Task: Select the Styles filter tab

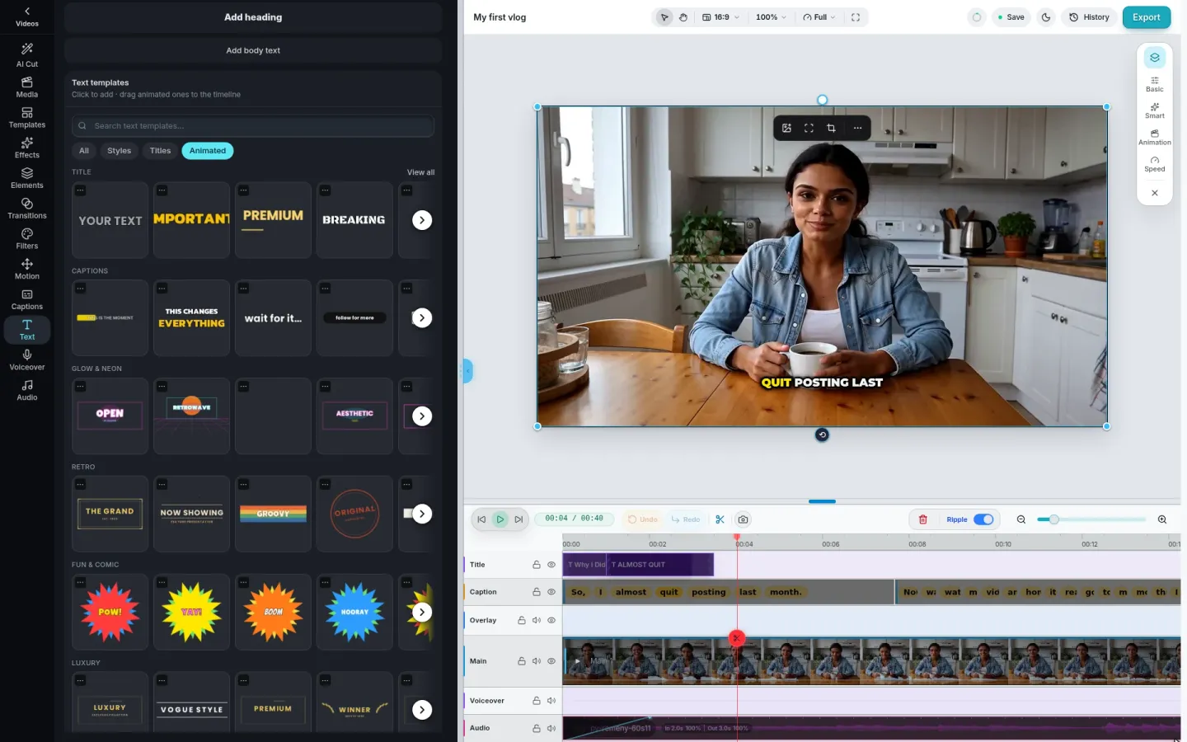Action: pos(120,151)
